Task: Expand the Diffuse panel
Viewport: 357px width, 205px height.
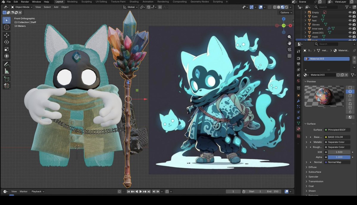Action: 312,167
